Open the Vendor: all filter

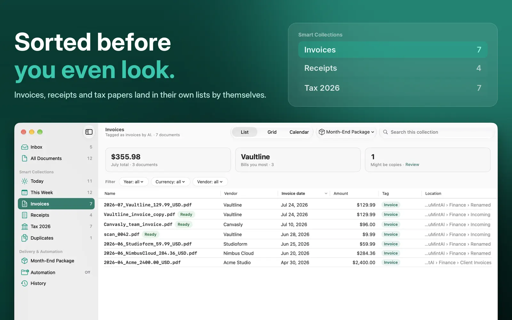click(x=210, y=182)
